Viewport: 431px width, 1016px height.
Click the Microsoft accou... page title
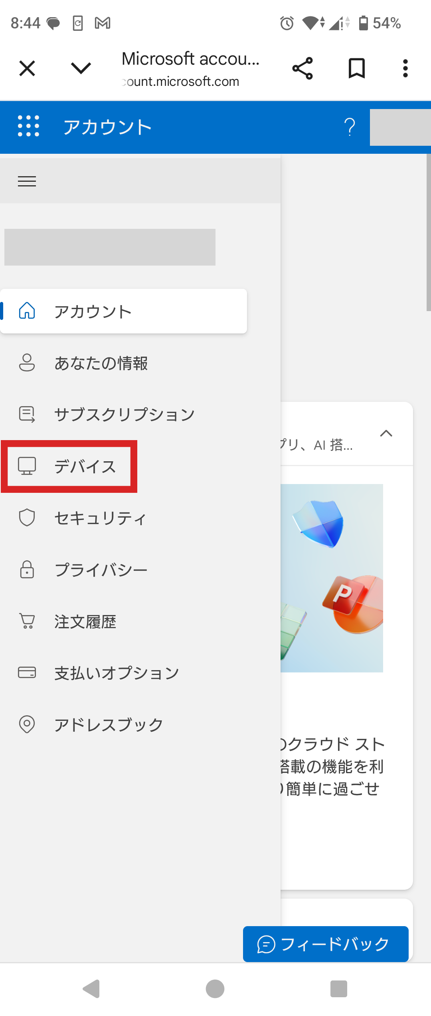pyautogui.click(x=191, y=59)
